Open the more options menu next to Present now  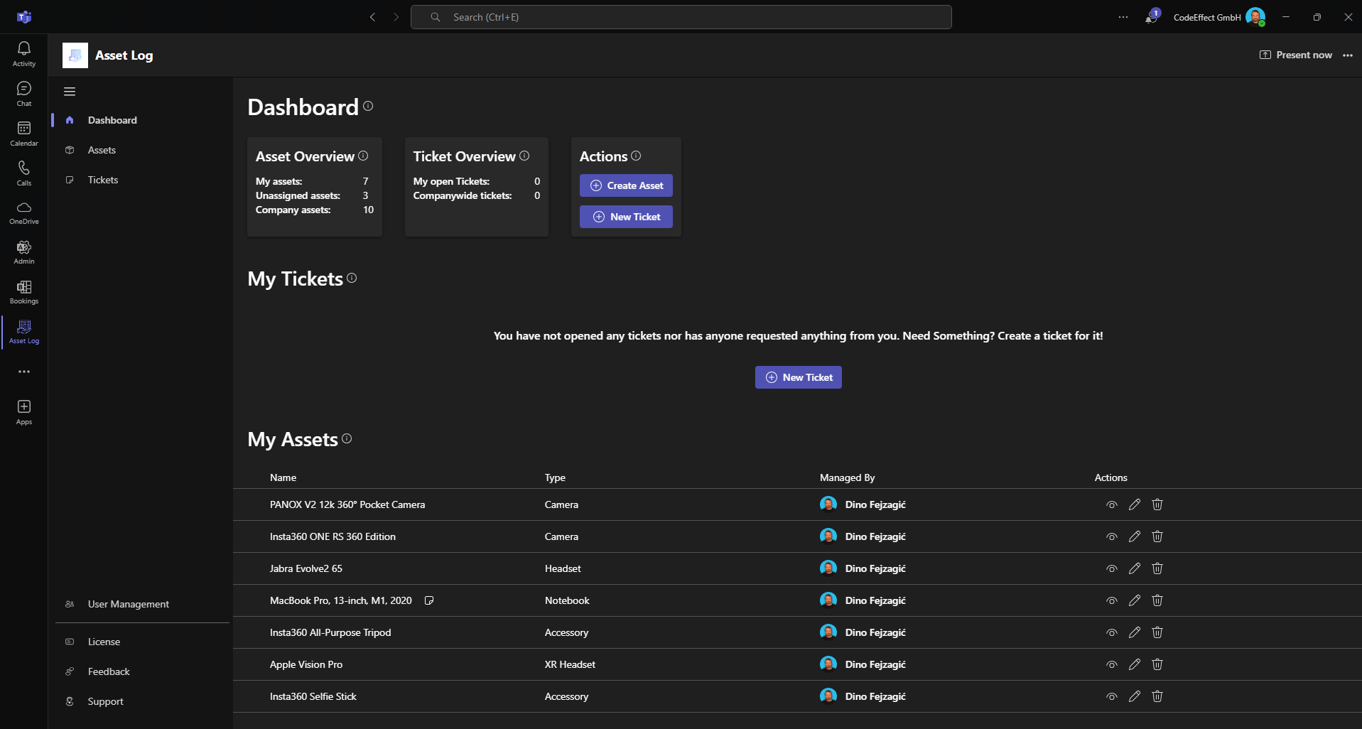pos(1349,55)
